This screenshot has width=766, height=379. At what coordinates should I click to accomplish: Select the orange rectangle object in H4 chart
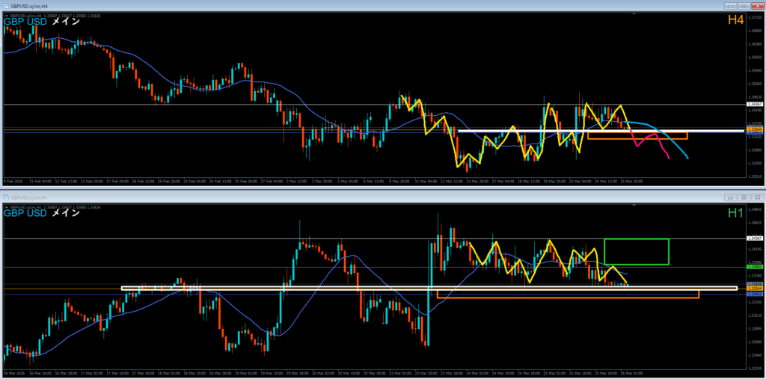637,136
